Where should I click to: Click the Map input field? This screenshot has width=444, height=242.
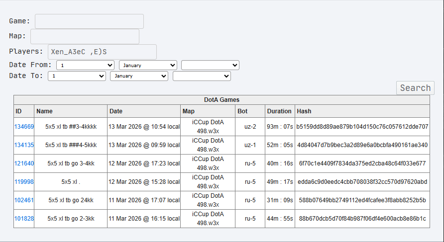[85, 37]
